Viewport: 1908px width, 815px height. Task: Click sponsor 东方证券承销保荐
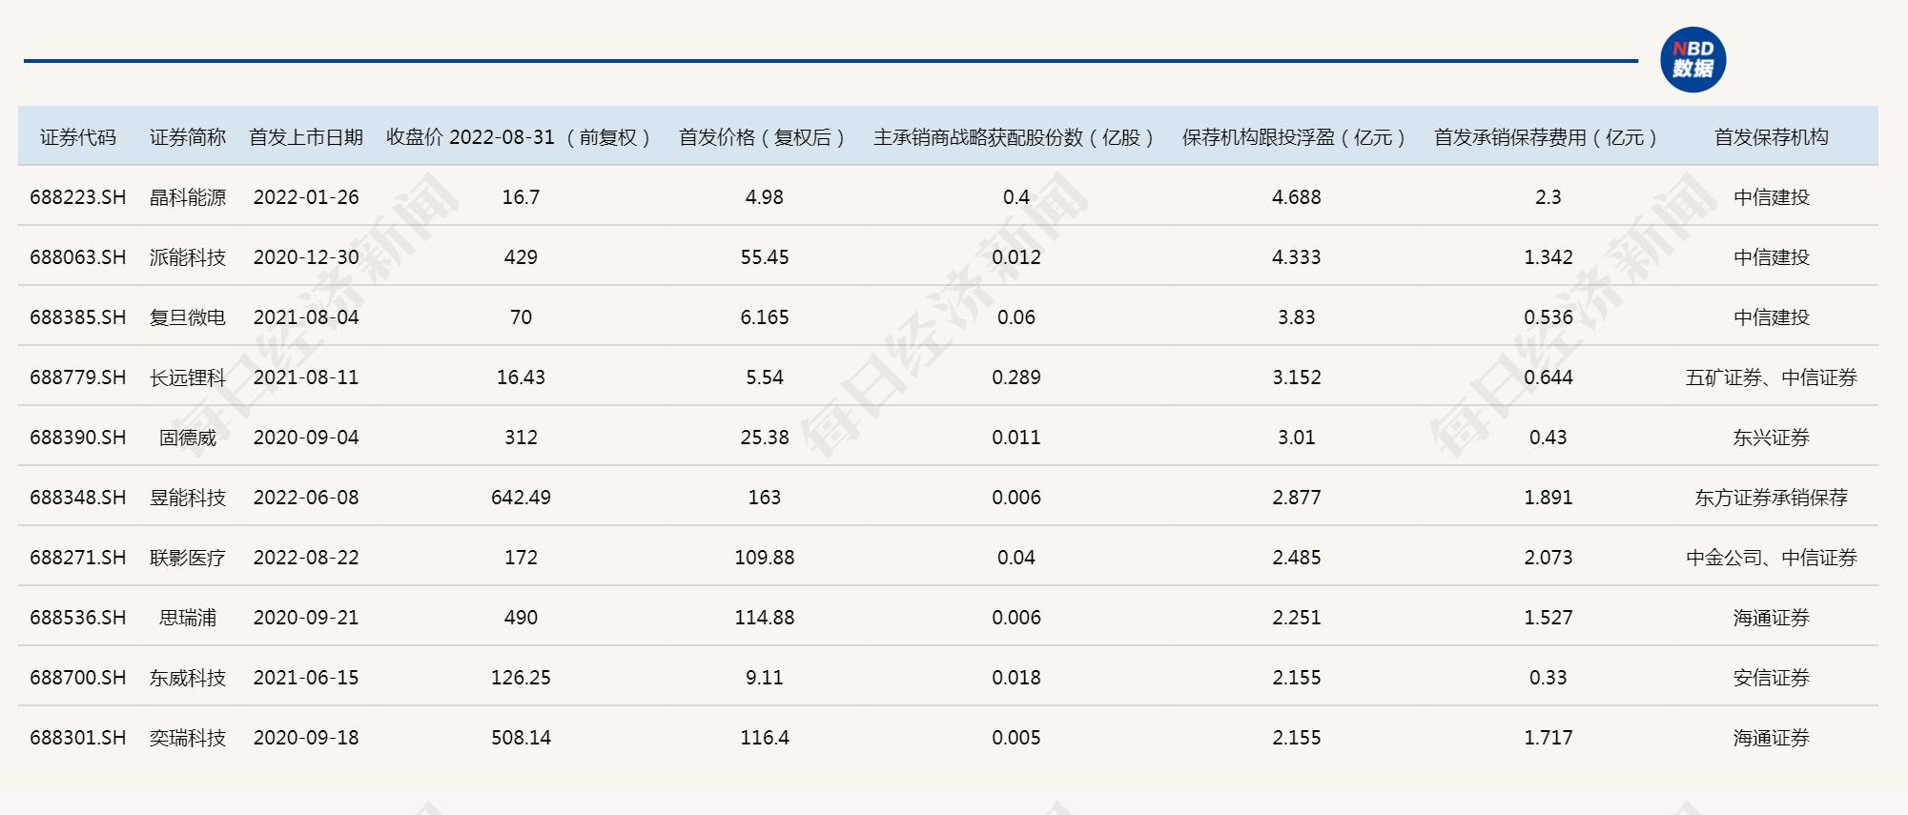point(1772,498)
